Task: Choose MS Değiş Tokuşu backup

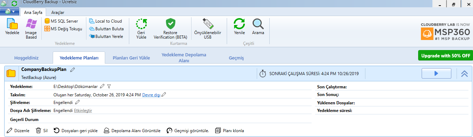Action: 63,29
